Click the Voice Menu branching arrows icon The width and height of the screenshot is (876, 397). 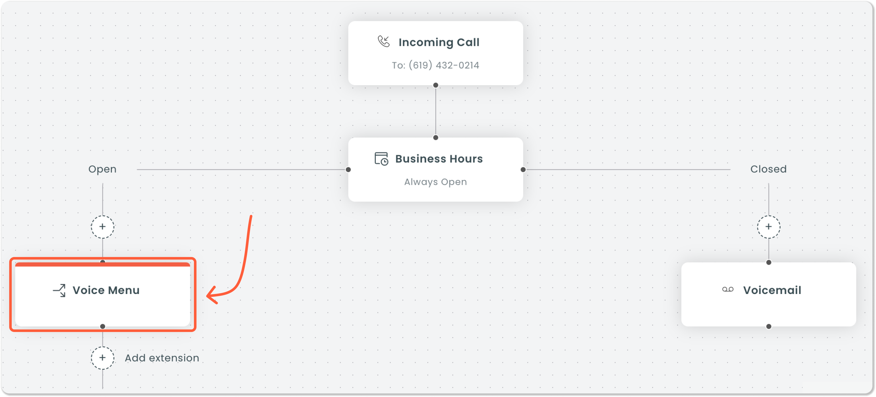coord(59,290)
